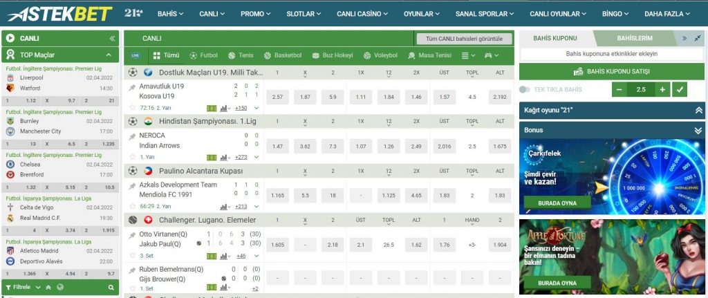This screenshot has height=298, width=708.
Task: Filter live events by Tenis
Action: coord(241,55)
